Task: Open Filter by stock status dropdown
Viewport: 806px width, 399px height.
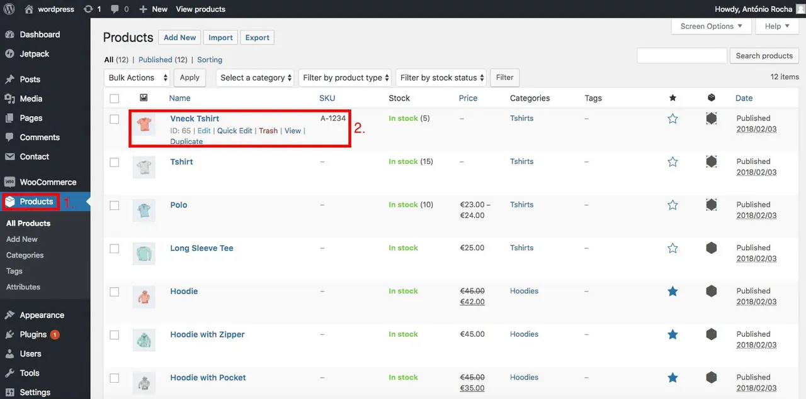Action: coord(441,78)
